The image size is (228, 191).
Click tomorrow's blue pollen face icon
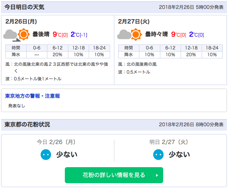158,155
